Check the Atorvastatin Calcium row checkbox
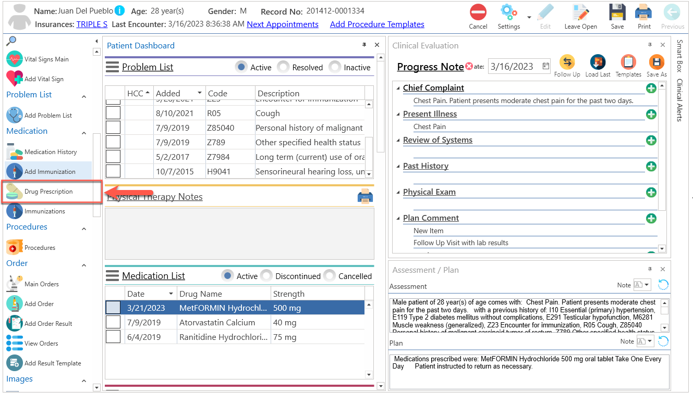Viewport: 693px width, 393px height. 113,322
